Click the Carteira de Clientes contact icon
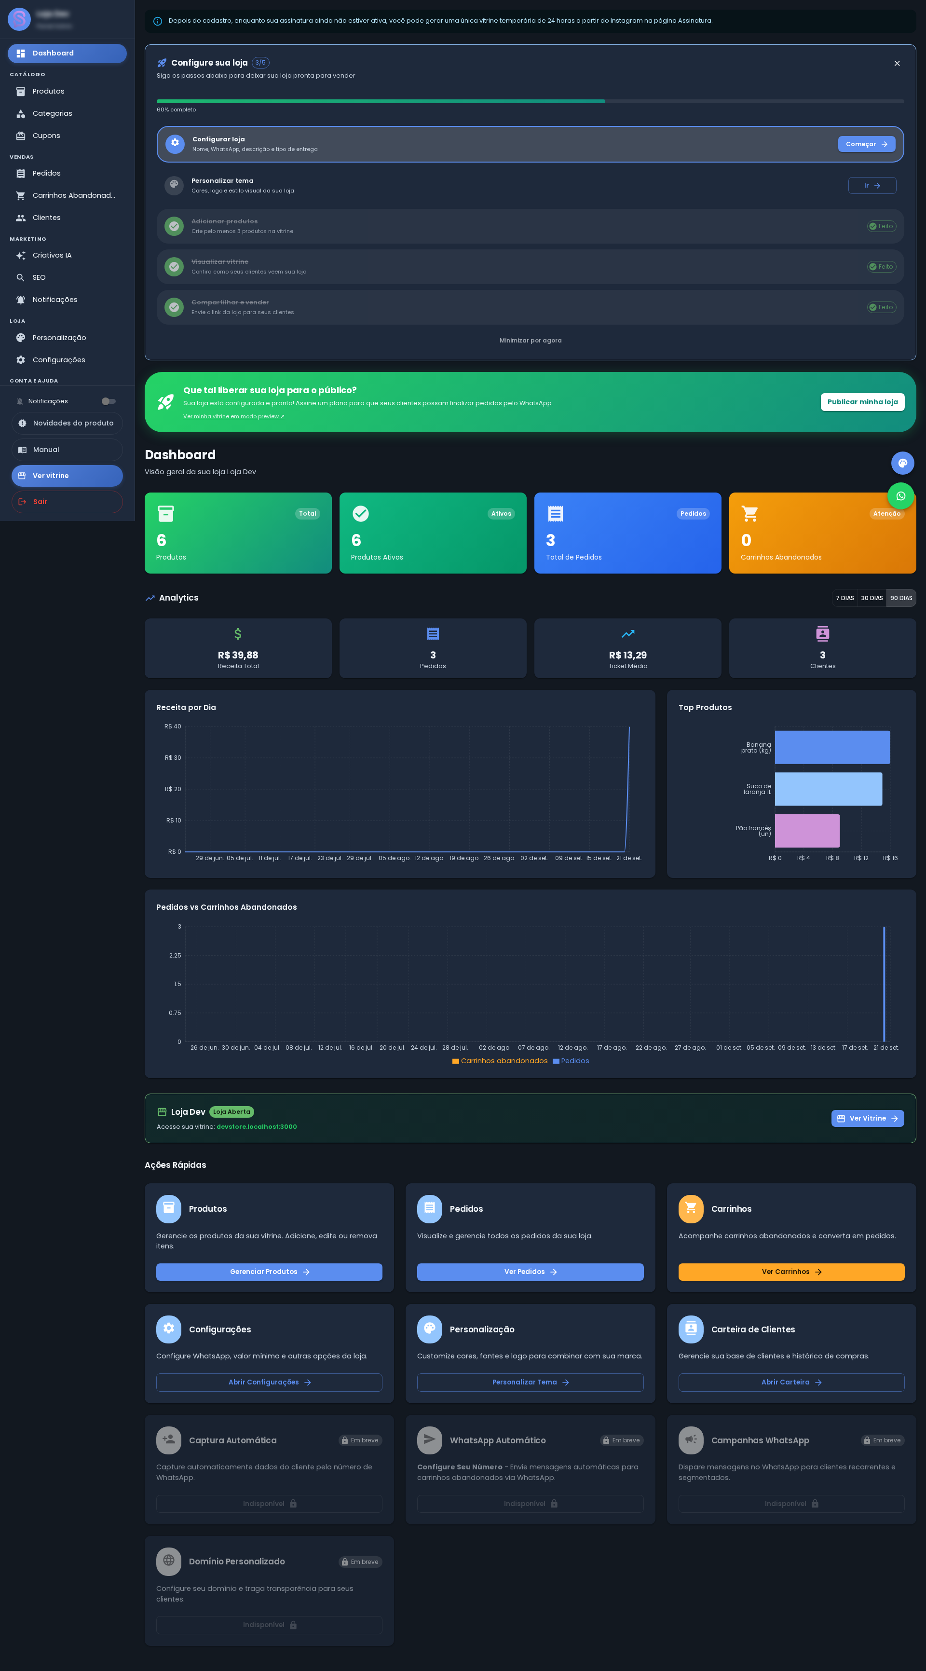 (691, 1329)
